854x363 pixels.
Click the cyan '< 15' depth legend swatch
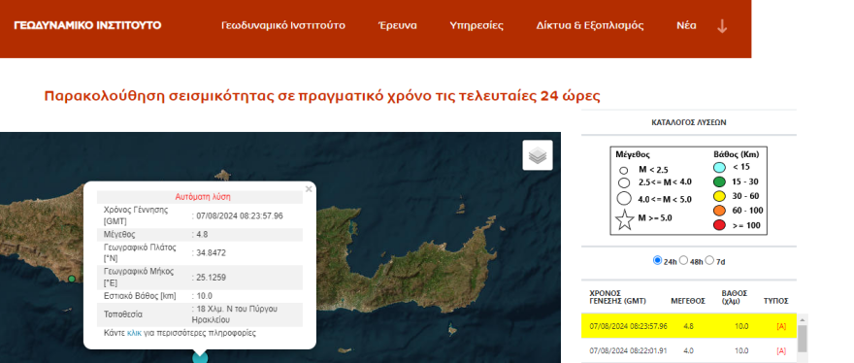tap(719, 167)
